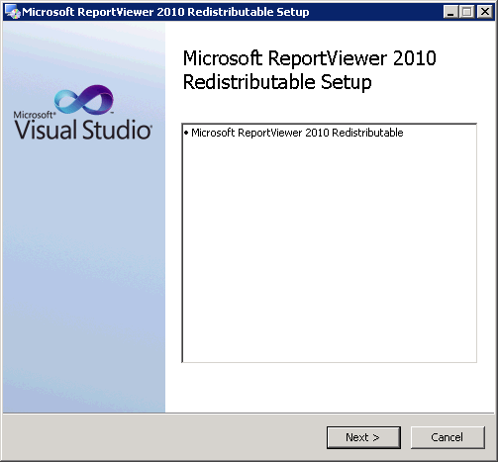Minimize the setup window

[450, 12]
